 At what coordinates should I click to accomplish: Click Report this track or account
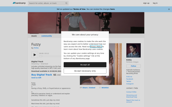133,101
